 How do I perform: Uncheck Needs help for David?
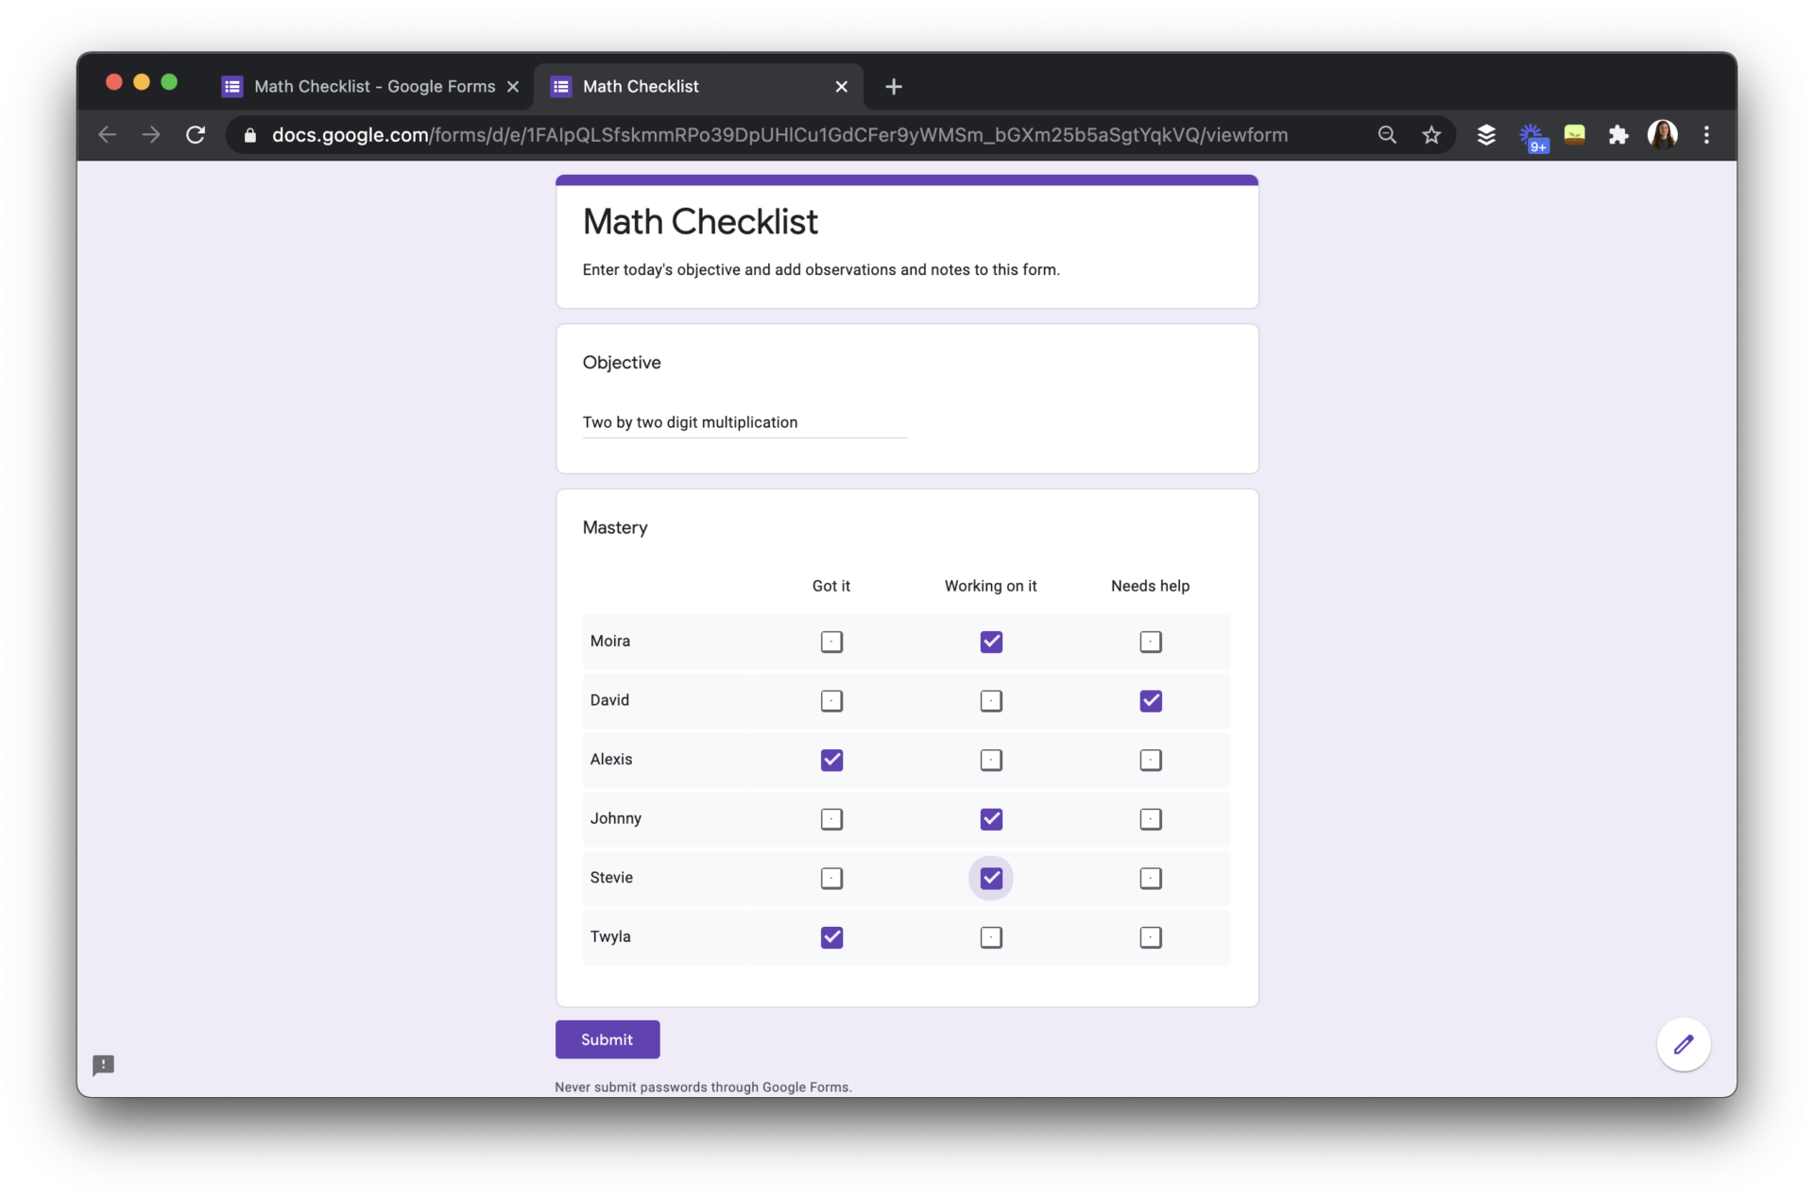click(1150, 701)
